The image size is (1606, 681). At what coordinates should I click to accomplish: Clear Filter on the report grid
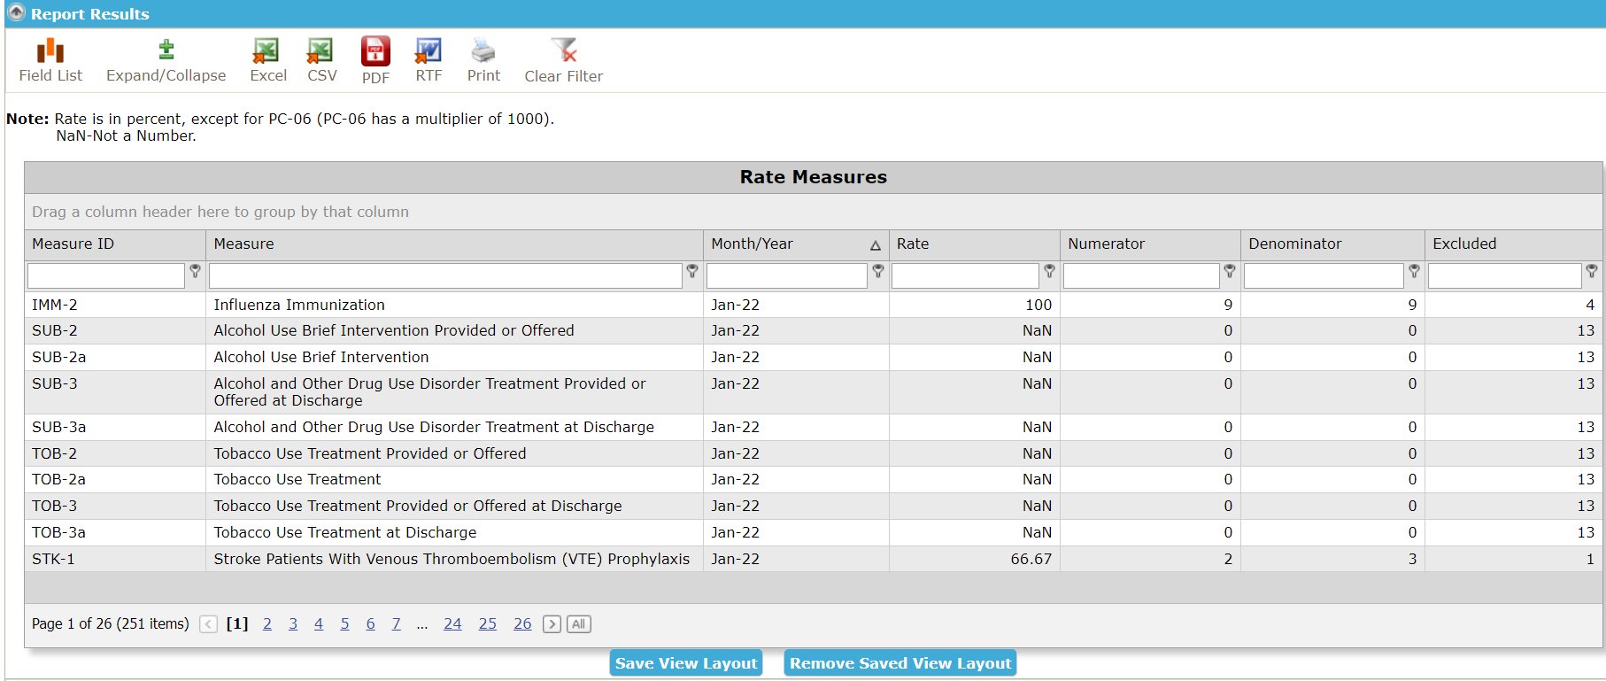563,60
